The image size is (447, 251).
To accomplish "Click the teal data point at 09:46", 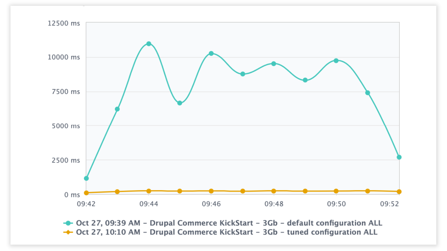I will tap(211, 53).
